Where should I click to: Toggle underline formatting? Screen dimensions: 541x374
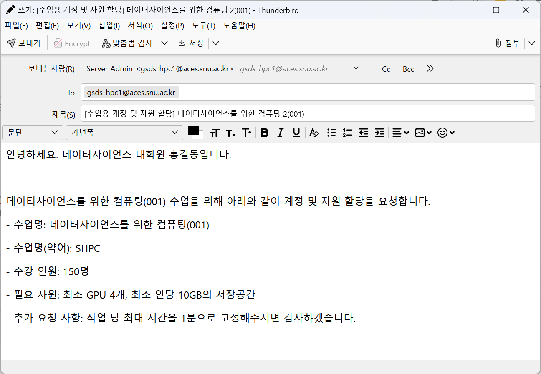coord(296,133)
